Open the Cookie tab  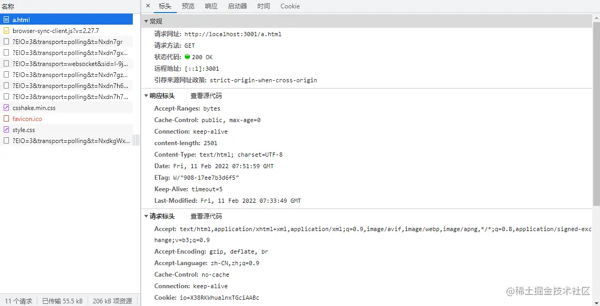click(x=290, y=6)
